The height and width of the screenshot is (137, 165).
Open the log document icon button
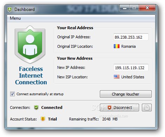pyautogui.click(x=147, y=107)
